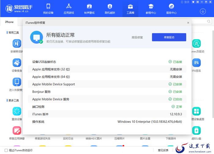Open 刷机越狱 section

coord(110,9)
